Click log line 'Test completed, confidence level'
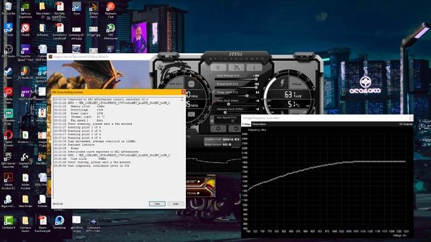 tap(91, 166)
